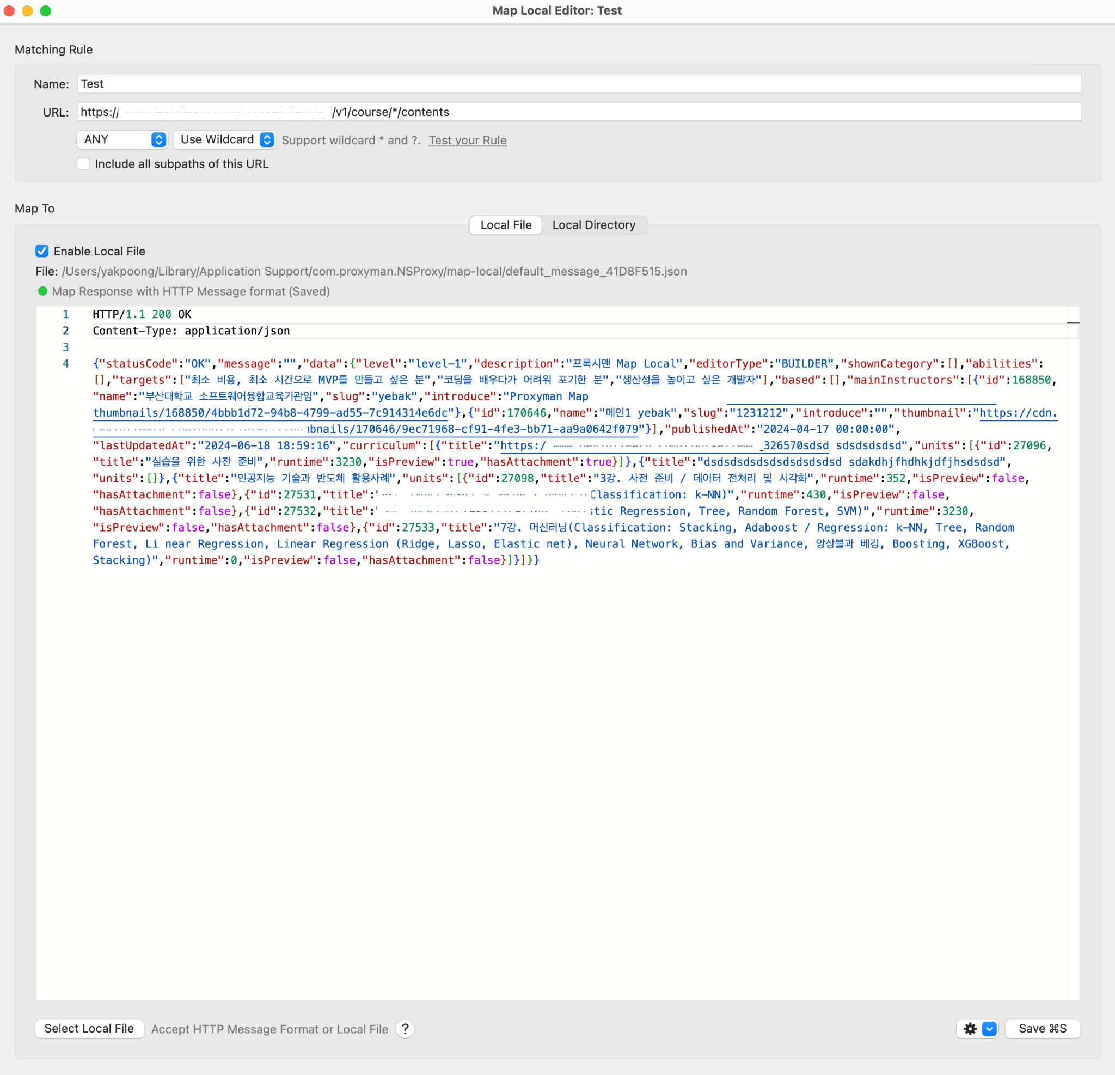Click the editor minimap scrollbar marker

click(1073, 323)
